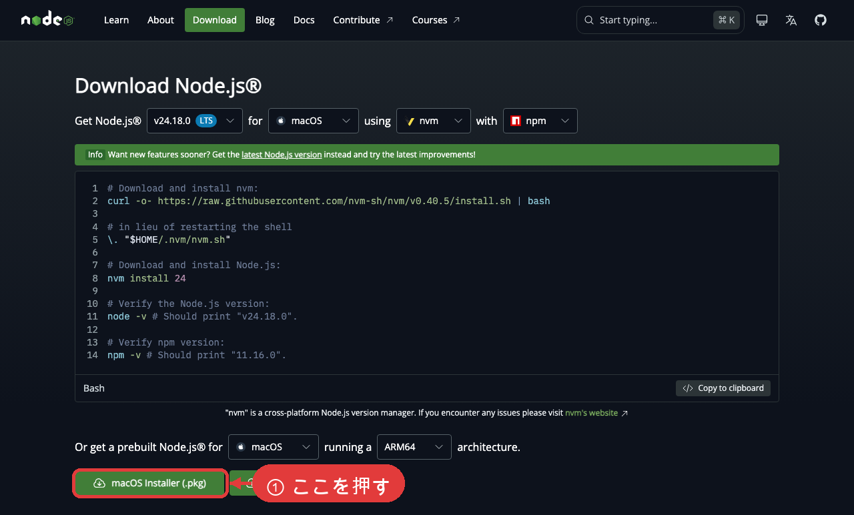854x515 pixels.
Task: Open the About page
Action: (161, 20)
